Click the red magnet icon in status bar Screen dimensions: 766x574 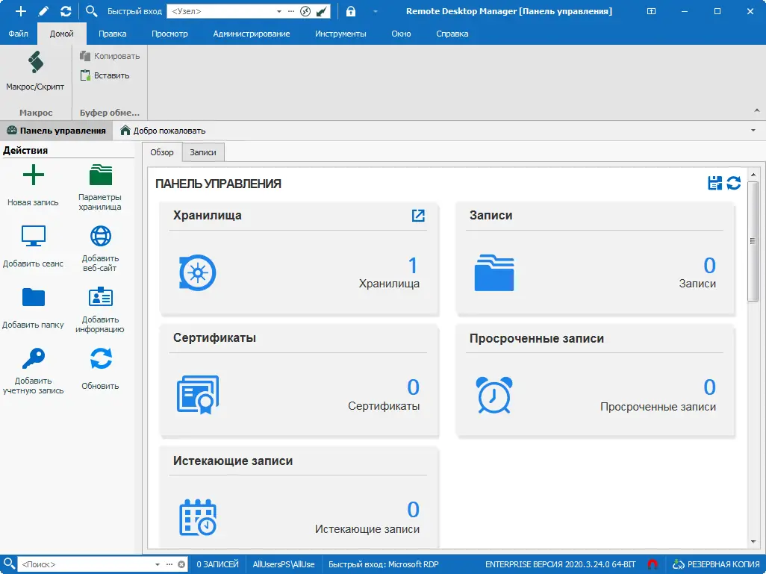[653, 564]
